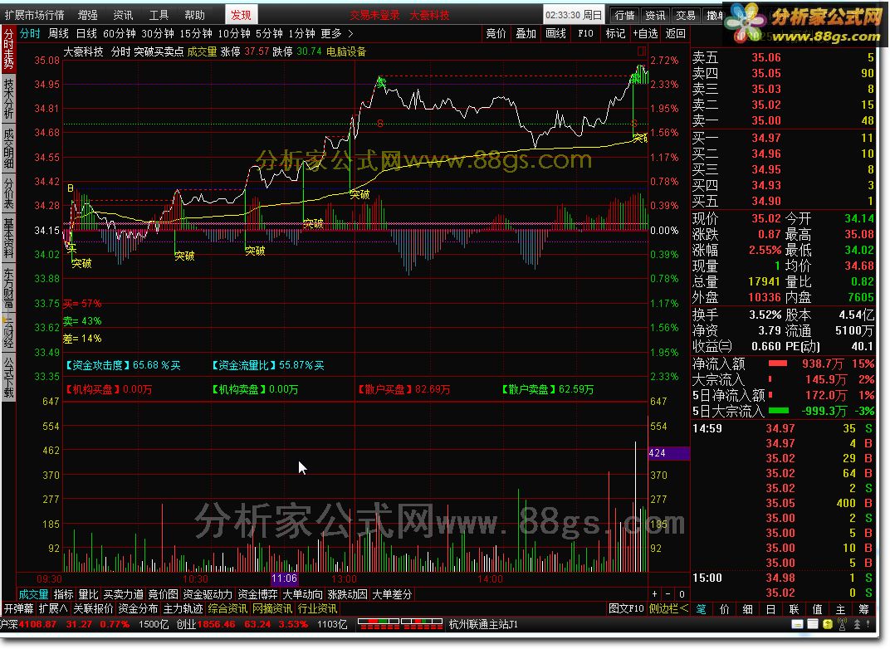Image resolution: width=890 pixels, height=649 pixels.
Task: Open the 东方财富 sidebar tab
Action: click(x=8, y=288)
